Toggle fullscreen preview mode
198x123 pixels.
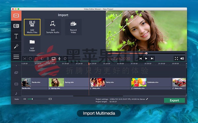click(x=176, y=58)
